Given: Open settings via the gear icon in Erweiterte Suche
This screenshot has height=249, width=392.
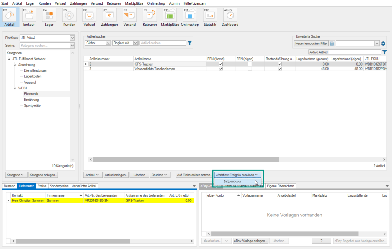Looking at the screenshot, I should click(x=383, y=44).
